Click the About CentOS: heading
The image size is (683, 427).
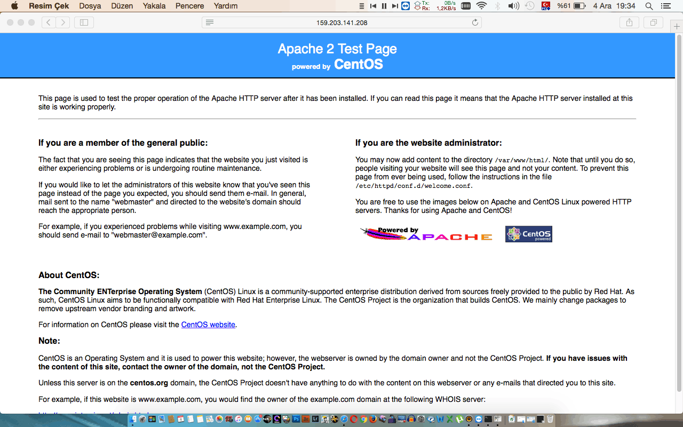pyautogui.click(x=69, y=275)
